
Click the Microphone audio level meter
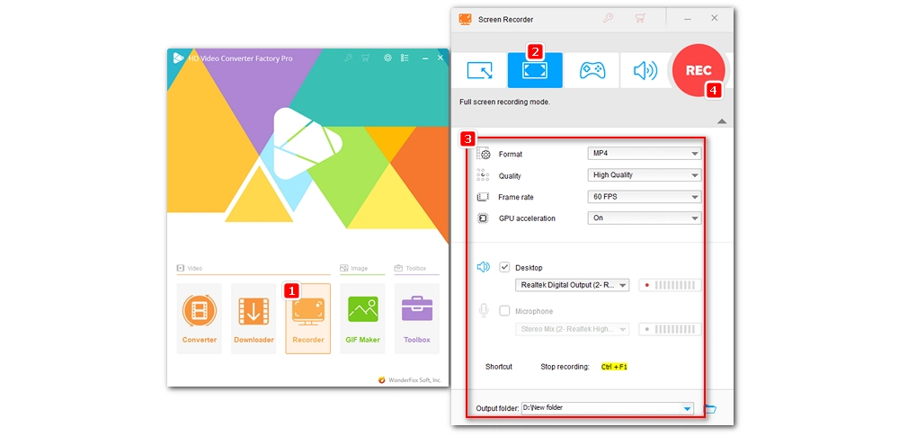point(671,329)
